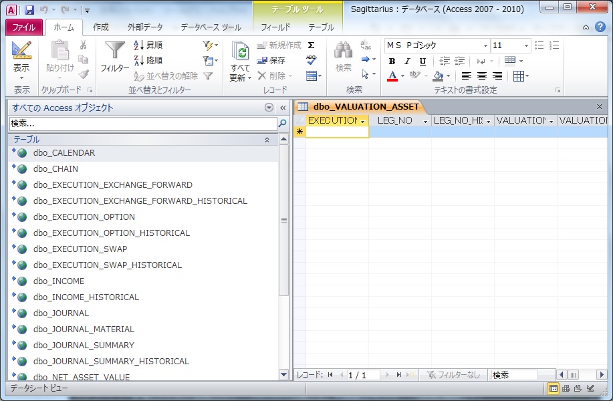The height and width of the screenshot is (401, 613).
Task: Open the ファイル tab
Action: coord(24,27)
